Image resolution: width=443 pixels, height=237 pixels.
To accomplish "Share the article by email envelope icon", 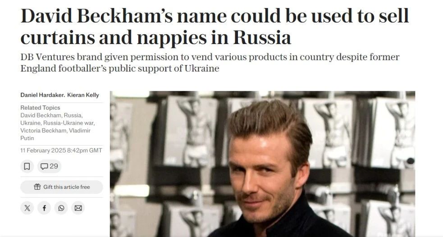I will pyautogui.click(x=78, y=208).
